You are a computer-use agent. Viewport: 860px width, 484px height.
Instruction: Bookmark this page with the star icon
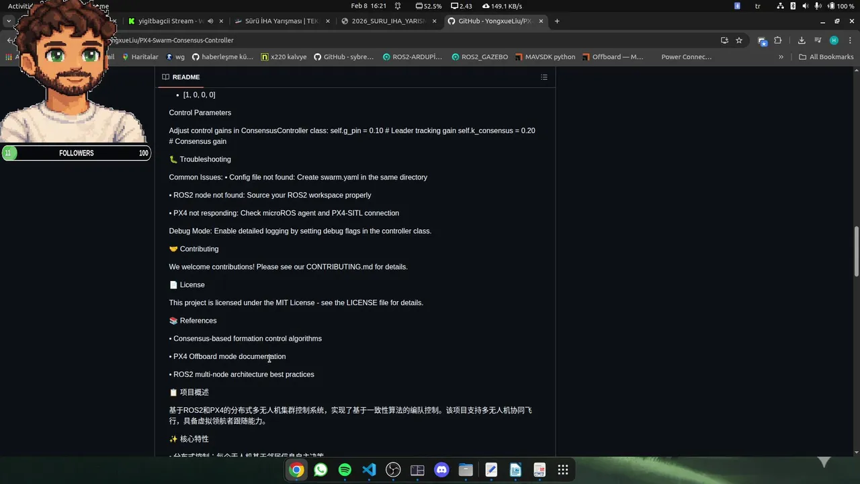point(739,40)
